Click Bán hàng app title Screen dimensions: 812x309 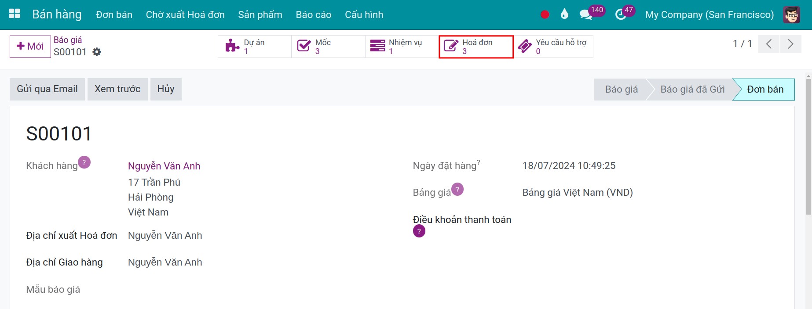pos(57,14)
